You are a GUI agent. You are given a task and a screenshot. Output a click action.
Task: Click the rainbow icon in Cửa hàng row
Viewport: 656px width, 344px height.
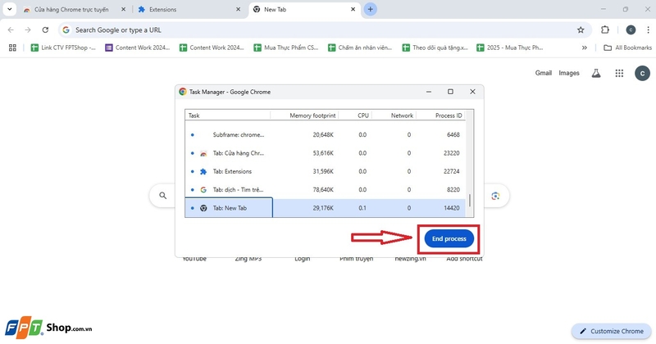point(203,153)
